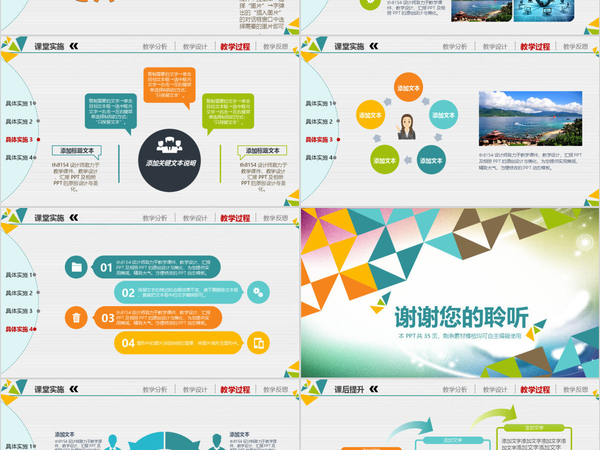Click the 谢谢您的聆听 title
Screen dimensions: 600x450
461,316
